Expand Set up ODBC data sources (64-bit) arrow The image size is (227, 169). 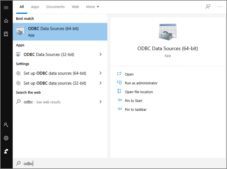pyautogui.click(x=101, y=73)
